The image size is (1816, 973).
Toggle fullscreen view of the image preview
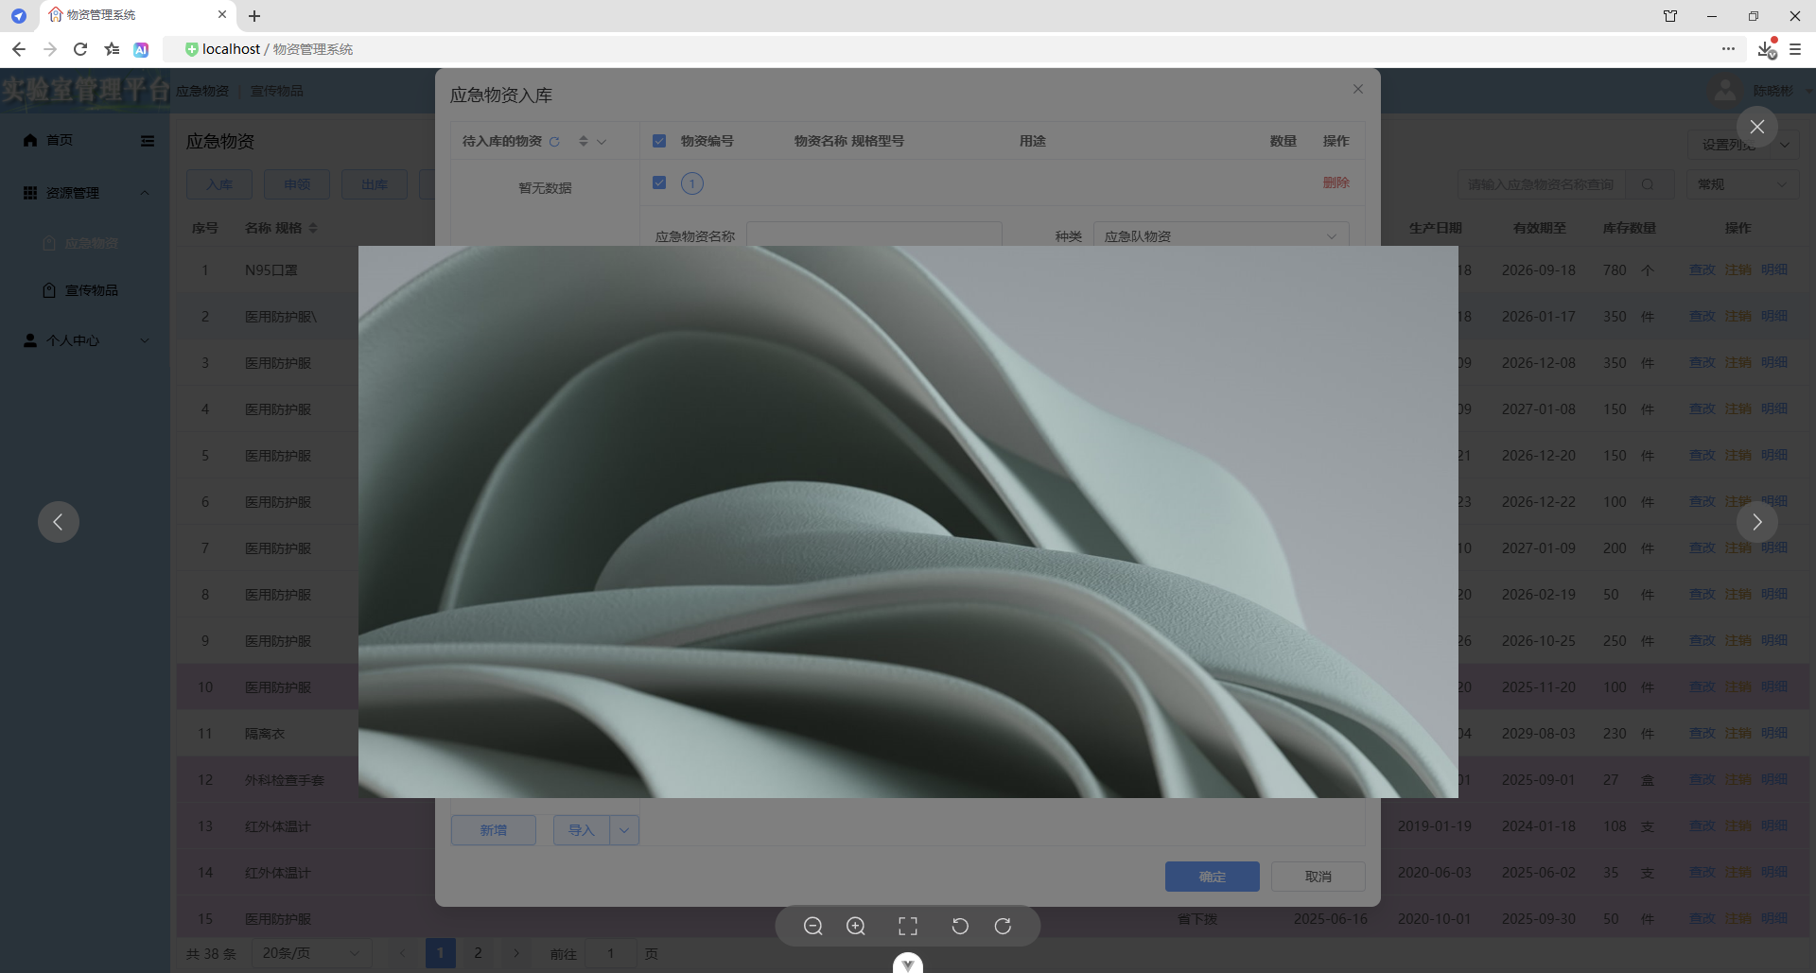point(907,926)
